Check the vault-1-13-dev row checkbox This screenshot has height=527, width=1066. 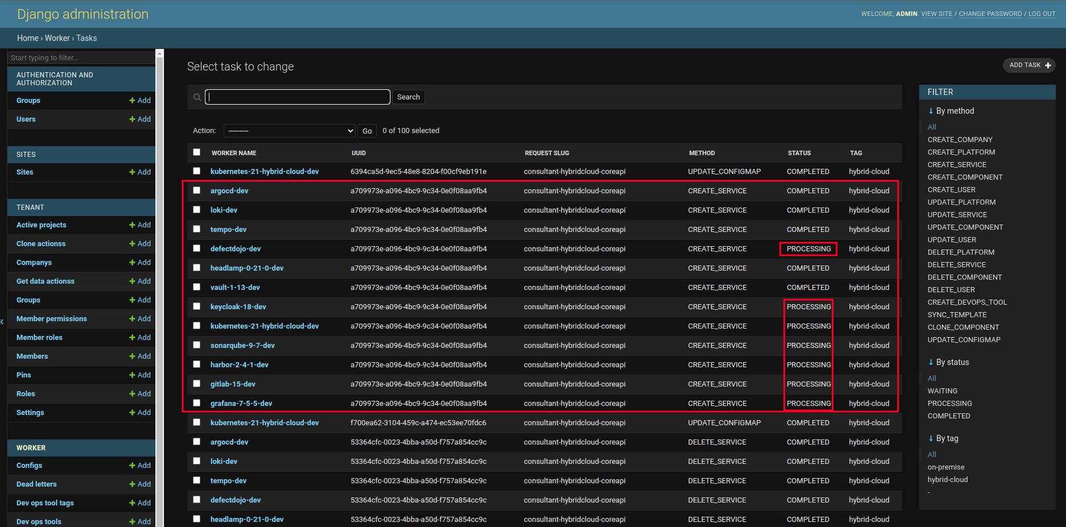[x=197, y=287]
